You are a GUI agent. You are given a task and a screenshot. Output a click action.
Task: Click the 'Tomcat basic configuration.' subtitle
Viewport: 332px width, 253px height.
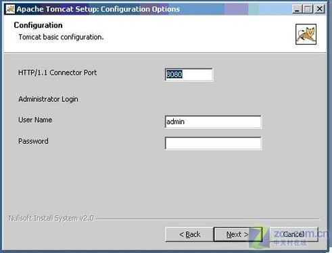[61, 37]
